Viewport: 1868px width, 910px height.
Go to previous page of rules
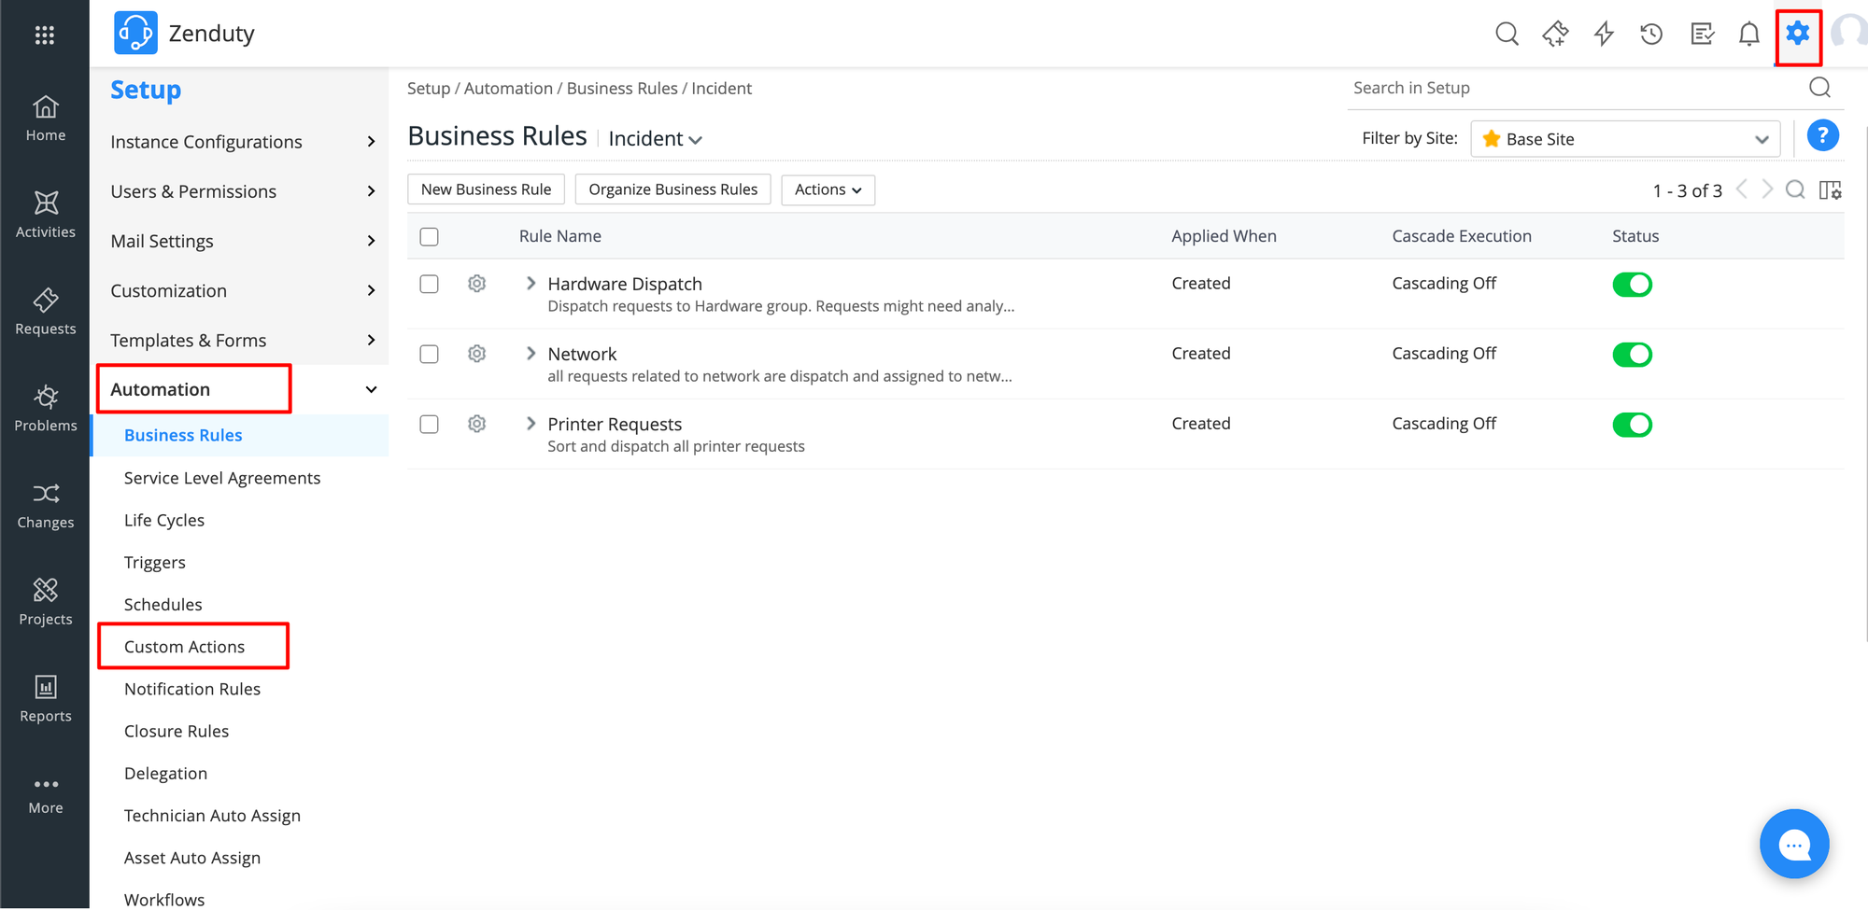click(1742, 189)
